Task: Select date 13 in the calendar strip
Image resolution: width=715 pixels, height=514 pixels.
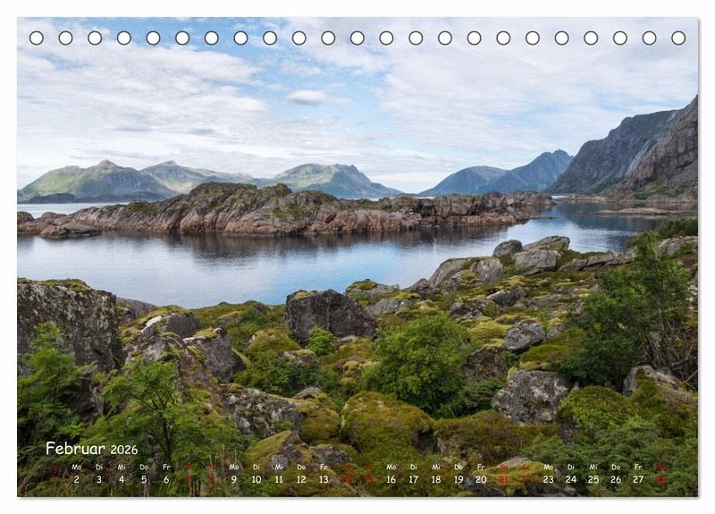Action: [x=324, y=479]
